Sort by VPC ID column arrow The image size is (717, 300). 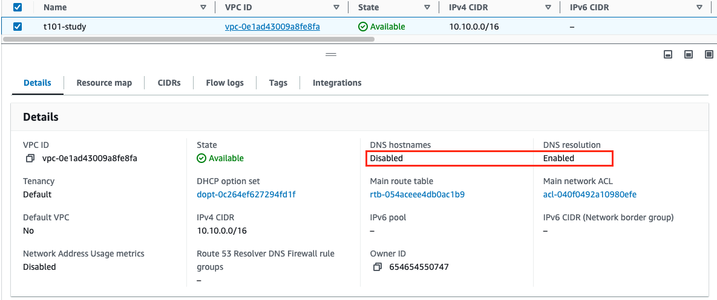coord(336,7)
